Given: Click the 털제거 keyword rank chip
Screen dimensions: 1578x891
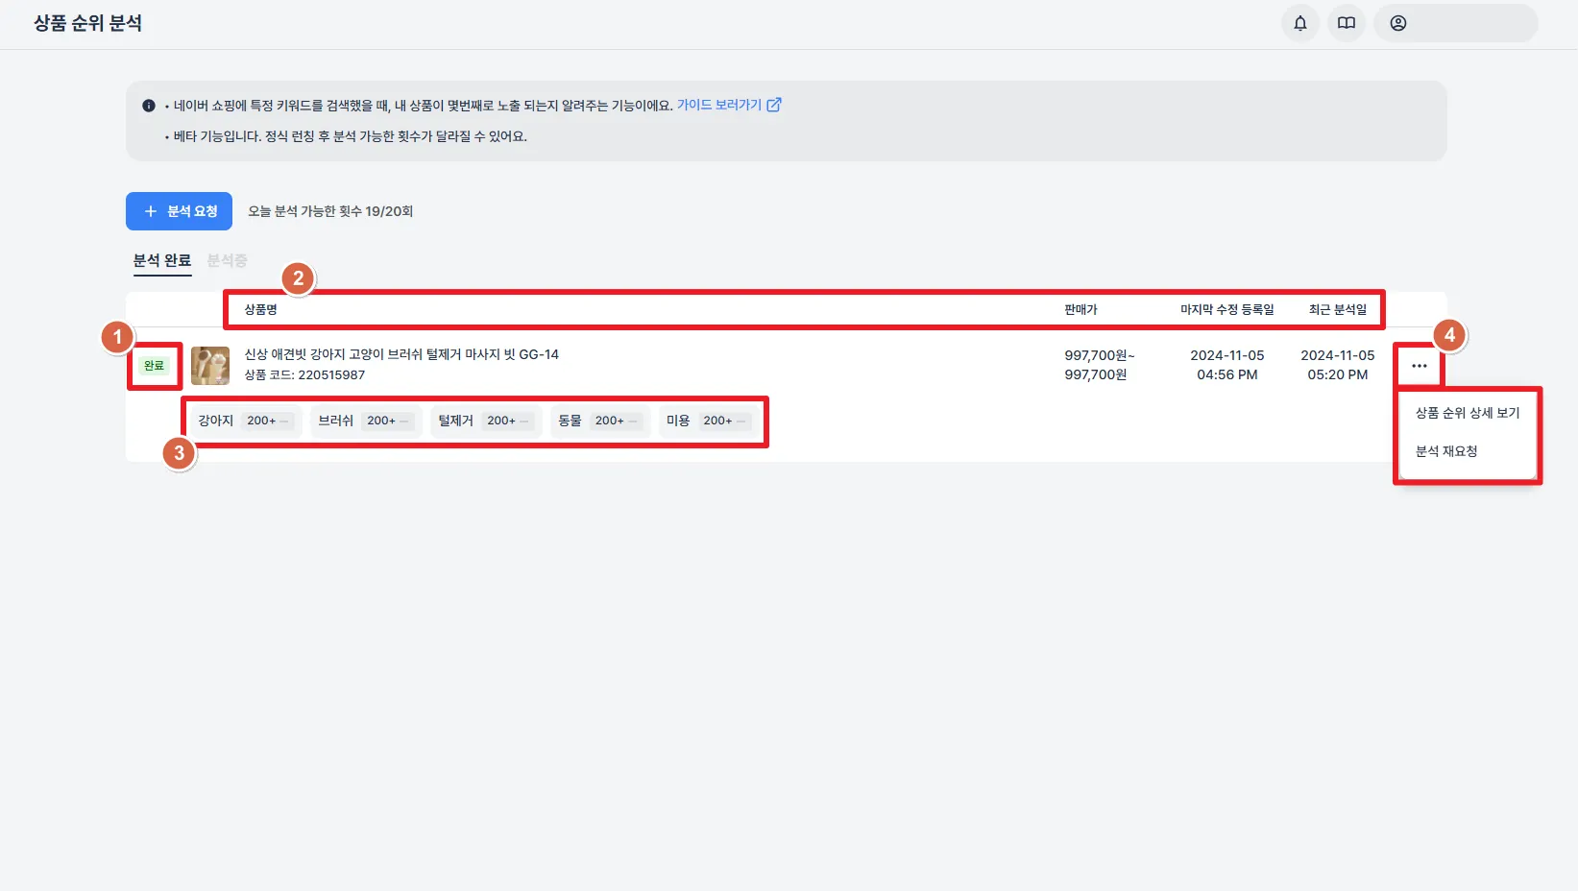Looking at the screenshot, I should [x=485, y=421].
